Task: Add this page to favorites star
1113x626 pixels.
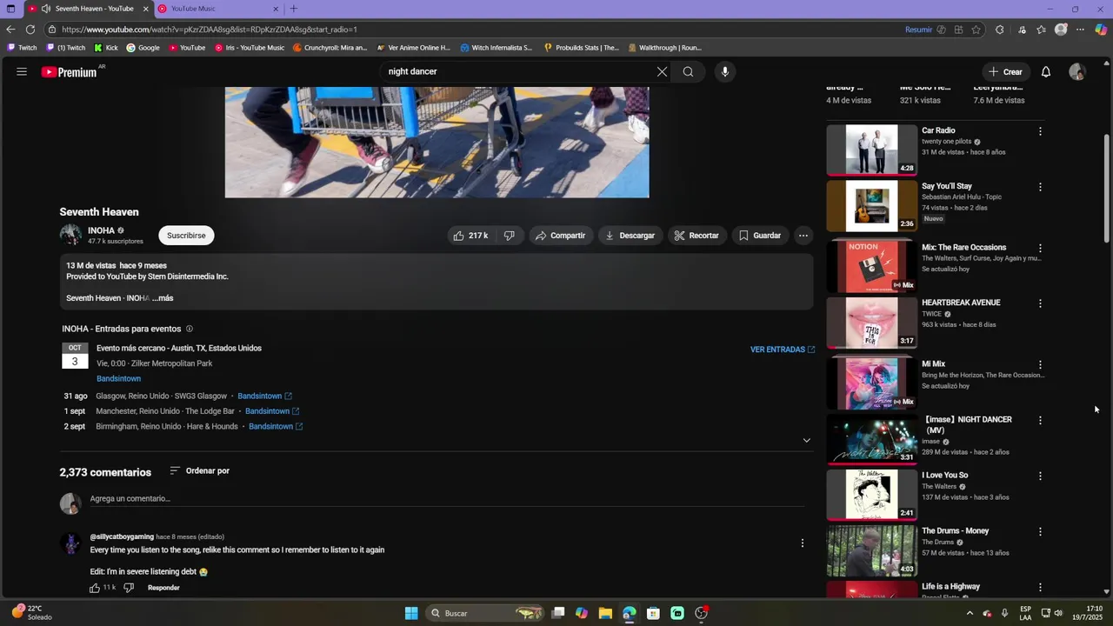Action: point(976,30)
